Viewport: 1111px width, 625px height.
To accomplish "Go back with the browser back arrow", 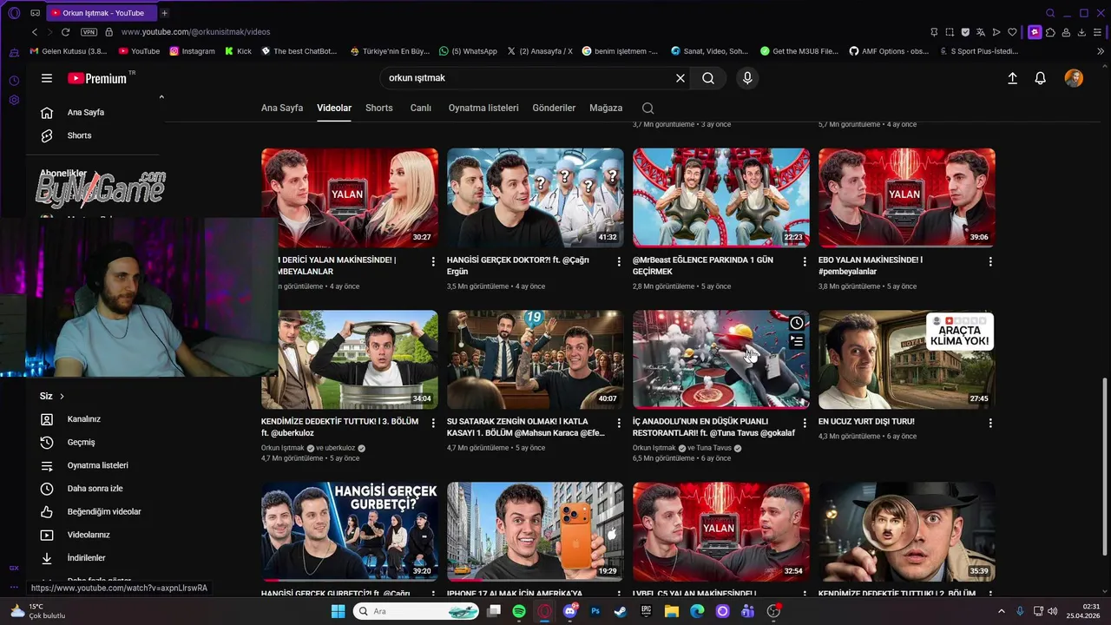I will pyautogui.click(x=35, y=32).
